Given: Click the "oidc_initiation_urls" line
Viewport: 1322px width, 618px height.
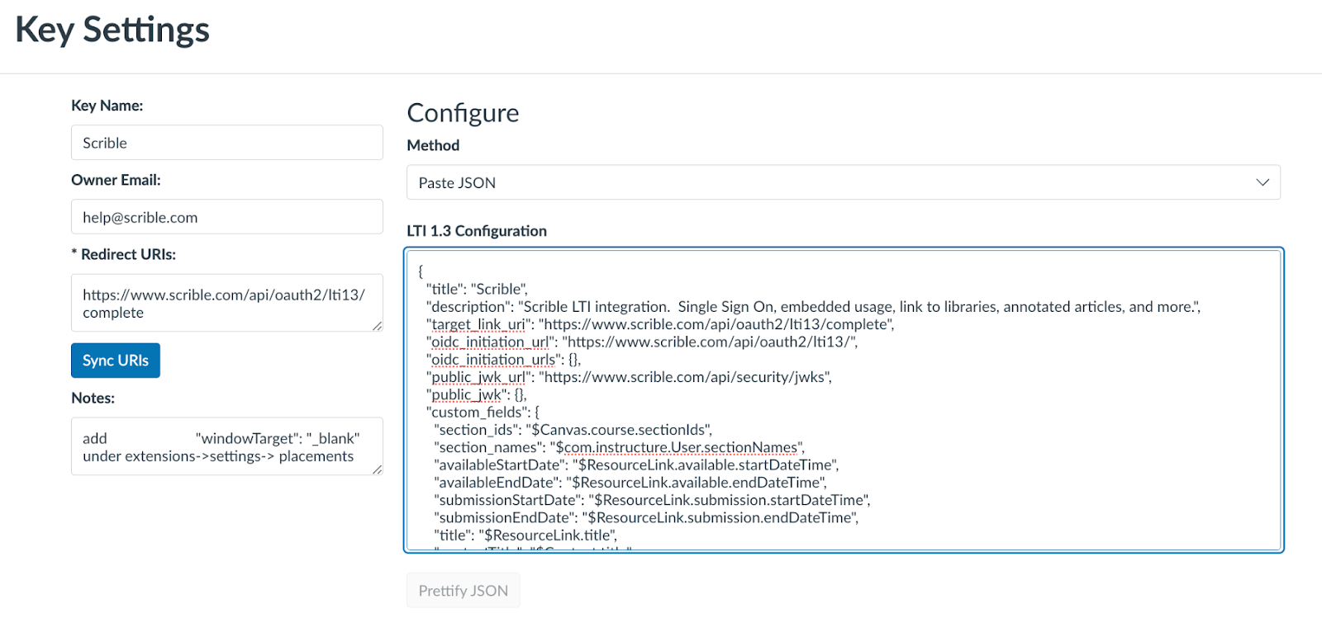Looking at the screenshot, I should [503, 359].
